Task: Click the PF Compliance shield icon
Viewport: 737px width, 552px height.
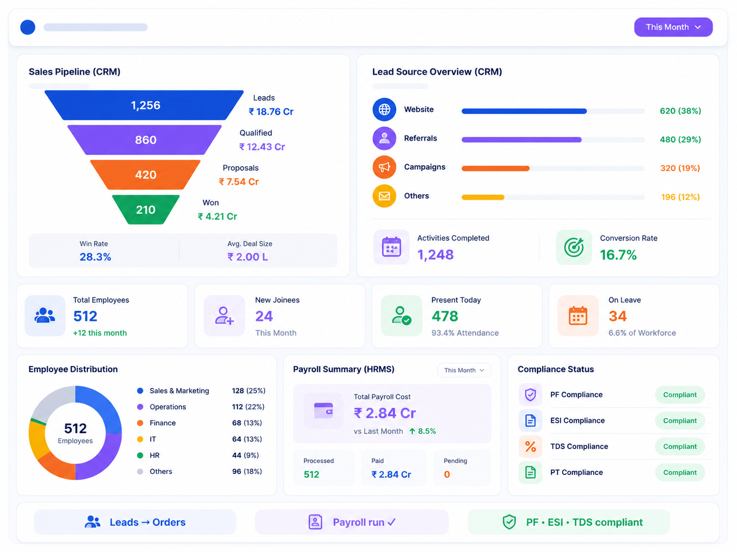Action: pyautogui.click(x=530, y=394)
